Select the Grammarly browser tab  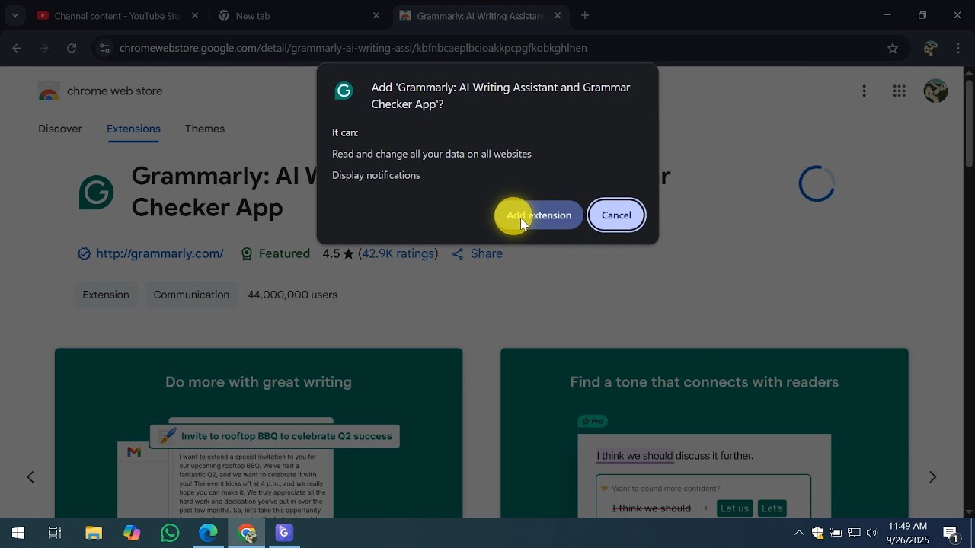pos(480,15)
